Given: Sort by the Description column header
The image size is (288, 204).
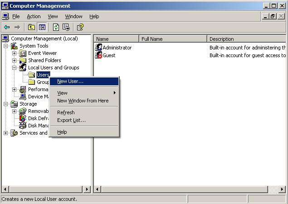Looking at the screenshot, I should (x=247, y=39).
